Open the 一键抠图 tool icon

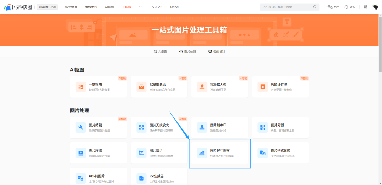[x=81, y=87]
